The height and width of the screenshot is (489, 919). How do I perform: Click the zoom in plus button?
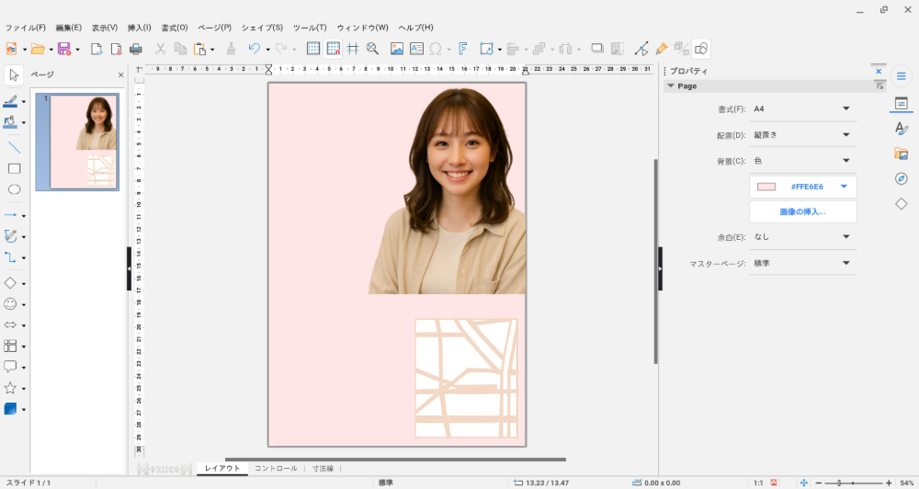click(889, 483)
